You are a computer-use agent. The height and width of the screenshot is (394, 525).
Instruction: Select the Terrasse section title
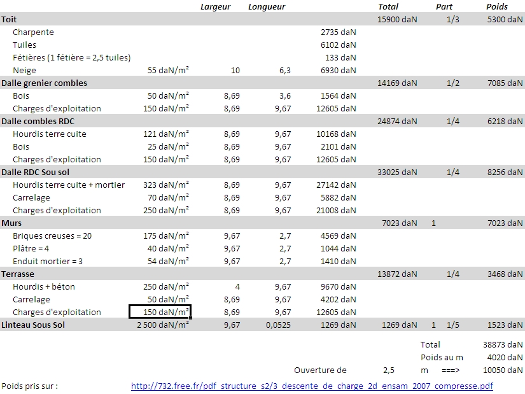pos(18,274)
